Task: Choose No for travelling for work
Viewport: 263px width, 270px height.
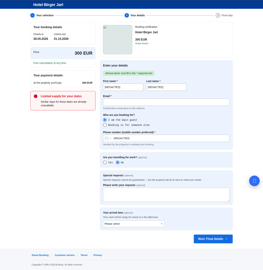Action: pyautogui.click(x=118, y=162)
